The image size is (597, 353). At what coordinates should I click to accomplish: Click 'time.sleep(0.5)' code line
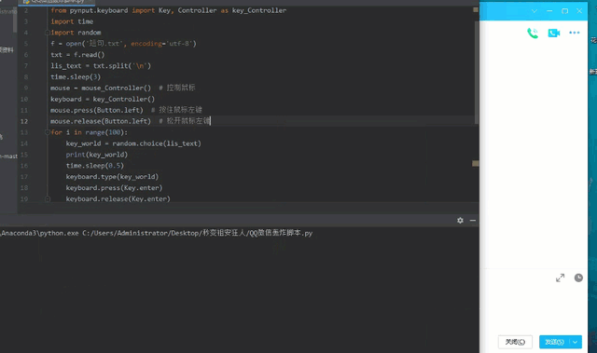95,166
